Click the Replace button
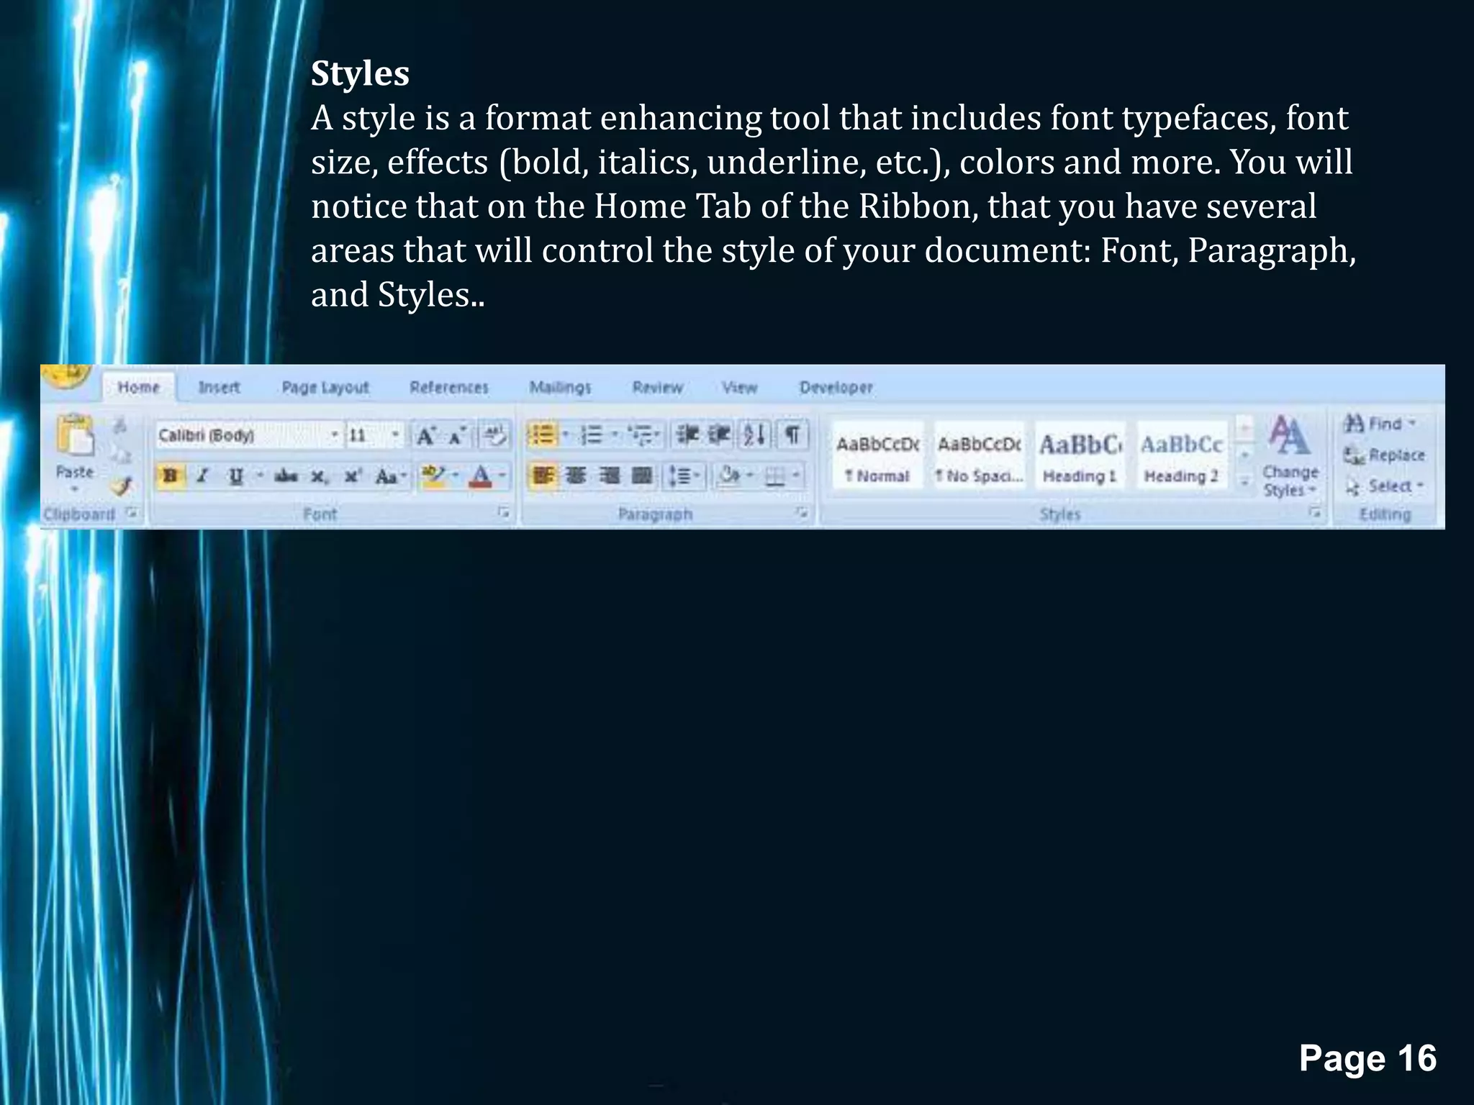1474x1105 pixels. (x=1384, y=455)
